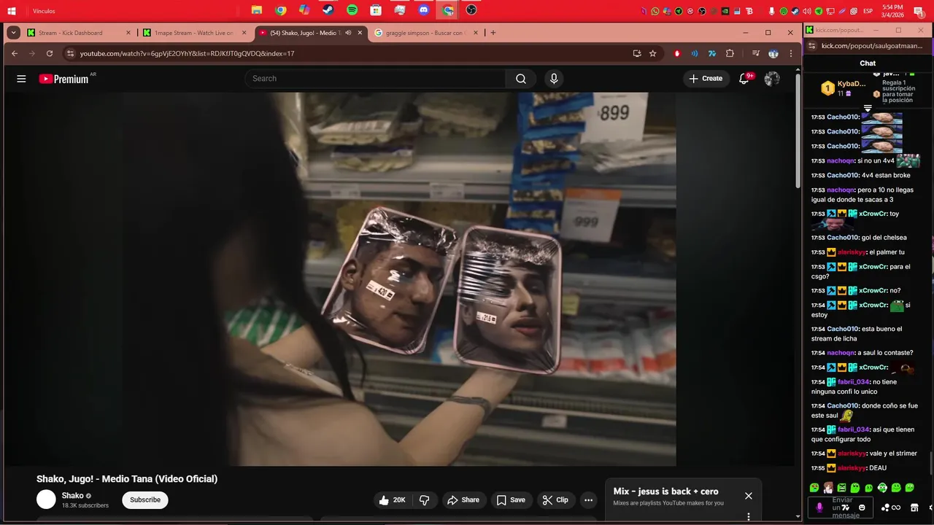Viewport: 934px width, 525px height.
Task: Subscribe to the Shako channel
Action: click(145, 500)
